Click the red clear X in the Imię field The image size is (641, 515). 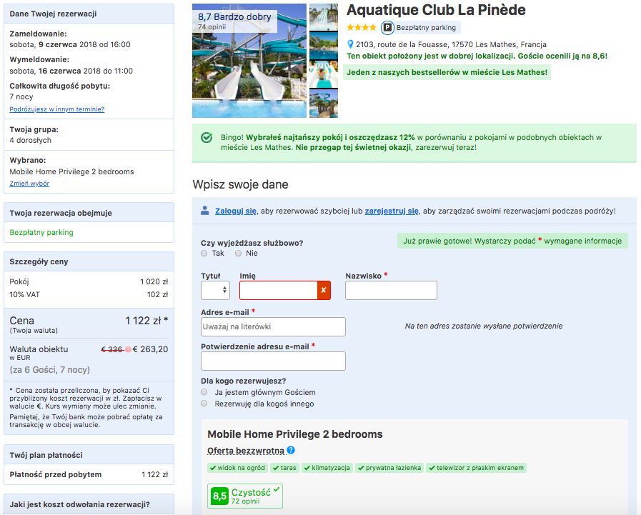[x=324, y=290]
